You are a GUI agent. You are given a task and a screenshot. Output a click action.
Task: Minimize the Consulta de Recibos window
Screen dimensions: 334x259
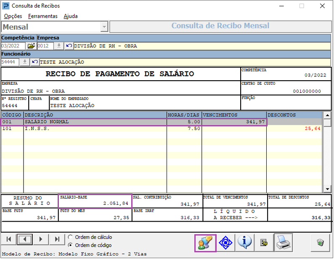coord(281,6)
